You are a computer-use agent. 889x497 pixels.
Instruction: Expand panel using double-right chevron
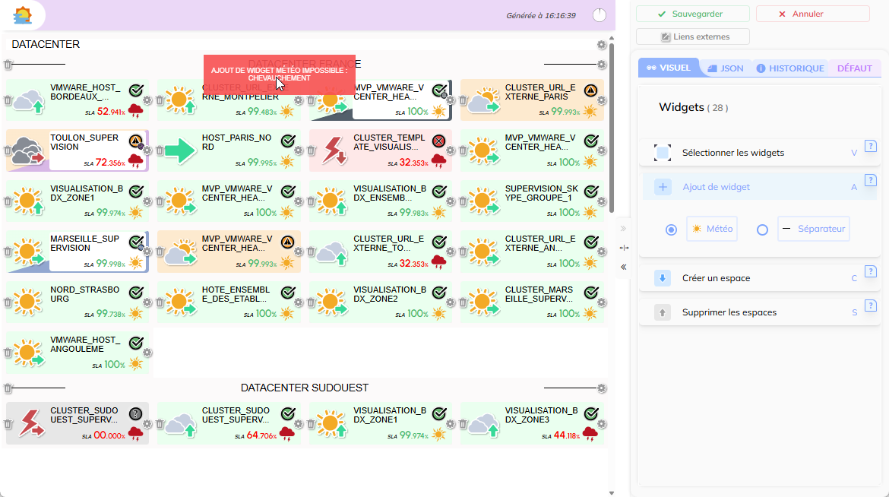[x=624, y=228]
